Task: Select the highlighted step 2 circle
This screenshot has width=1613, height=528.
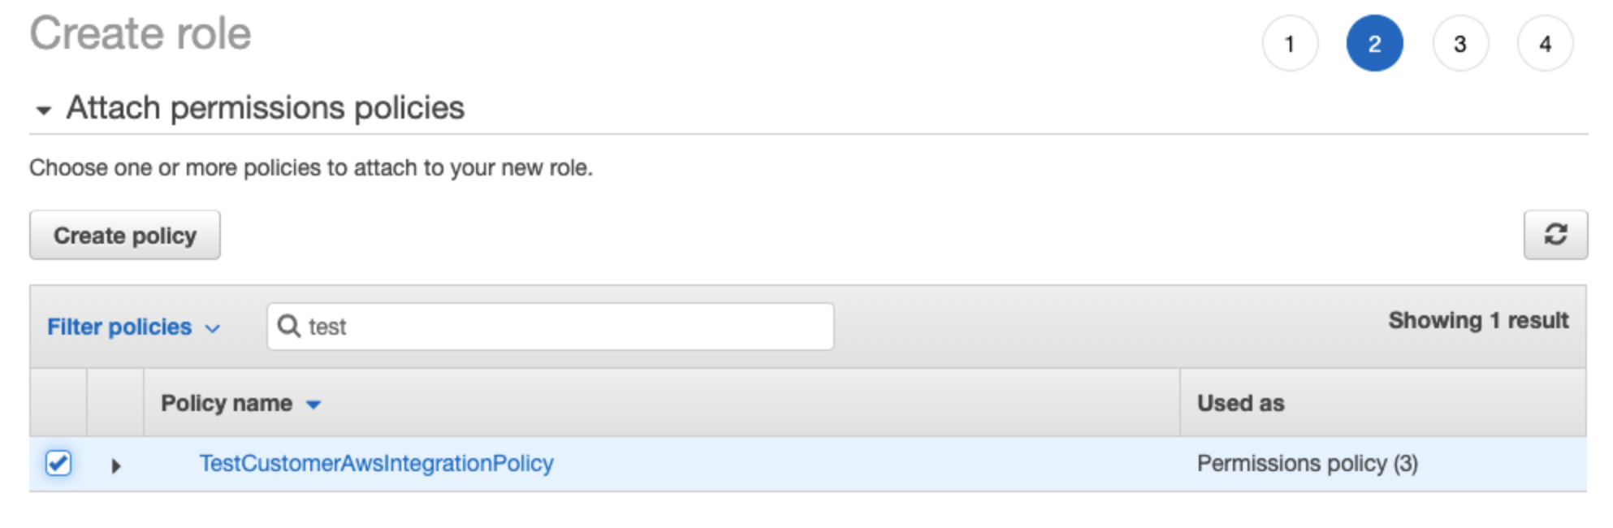Action: pos(1374,43)
